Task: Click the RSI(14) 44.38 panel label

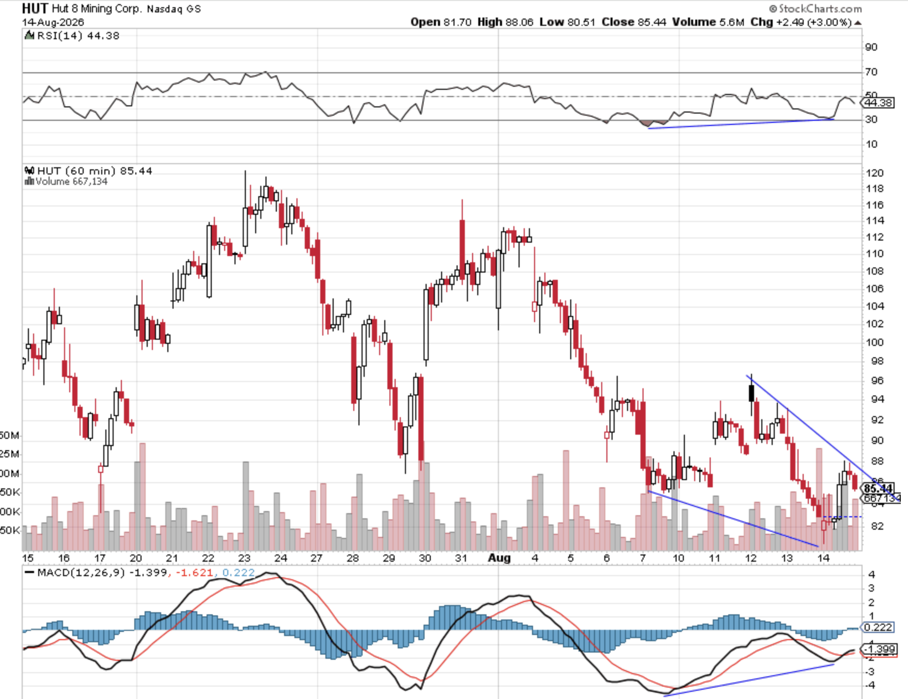Action: click(x=78, y=36)
